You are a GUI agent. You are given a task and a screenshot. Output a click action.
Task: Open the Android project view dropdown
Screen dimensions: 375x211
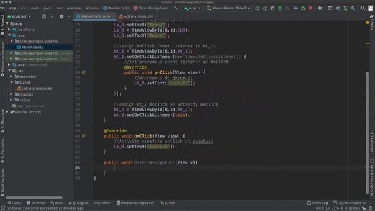19,16
